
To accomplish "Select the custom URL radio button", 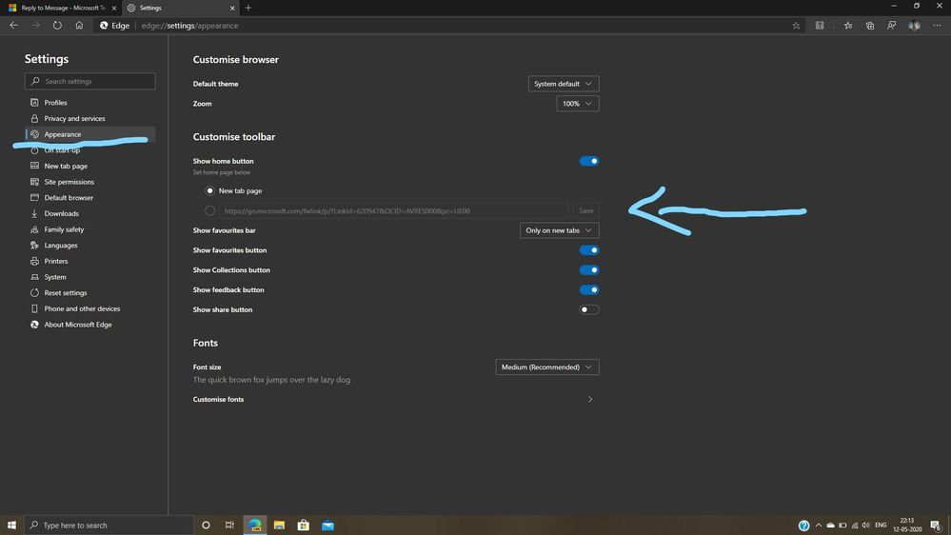I will coord(209,210).
